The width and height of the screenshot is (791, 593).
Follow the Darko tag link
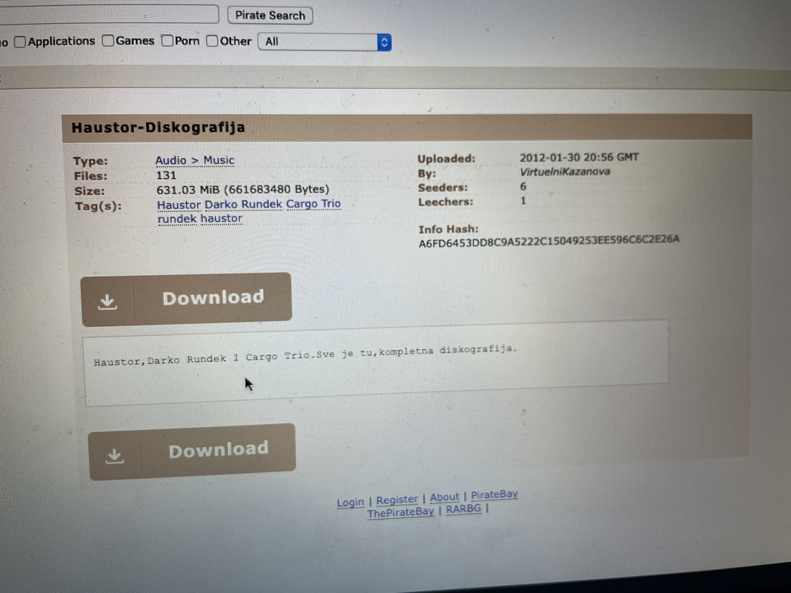point(221,205)
